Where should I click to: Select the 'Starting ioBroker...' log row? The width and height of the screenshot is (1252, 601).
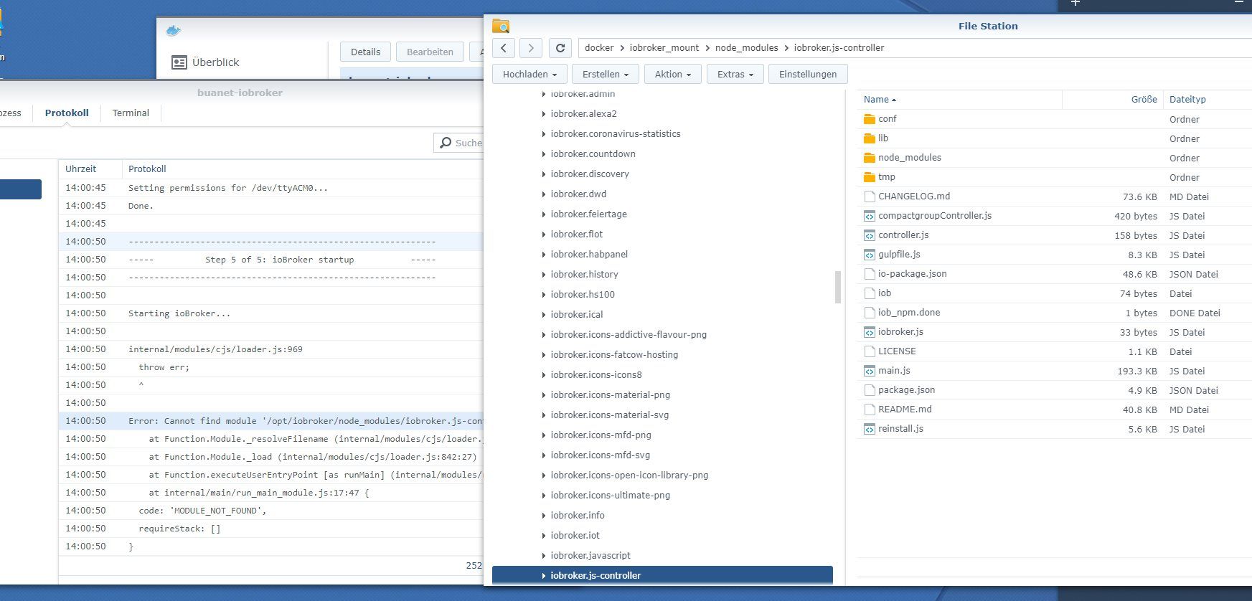click(271, 313)
